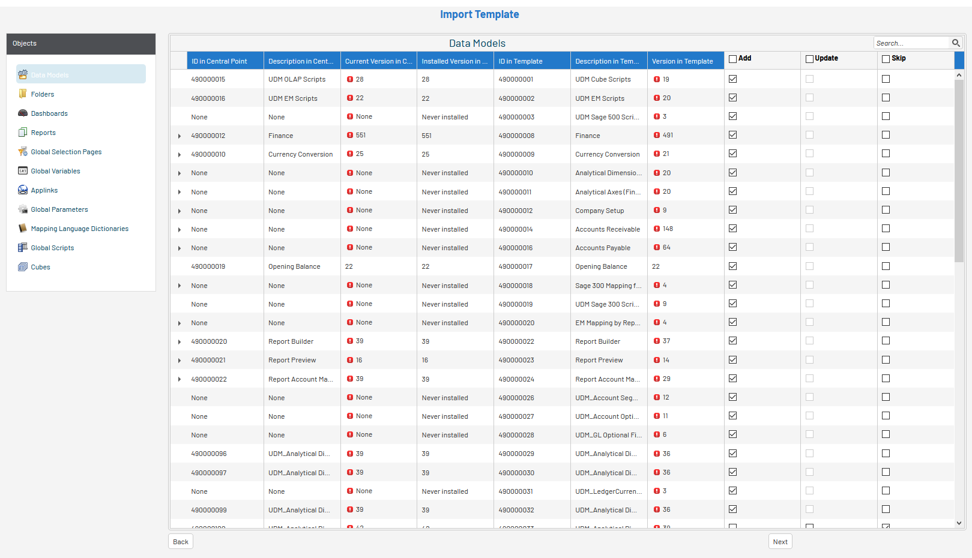
Task: Click the search magnifier icon
Action: [x=956, y=43]
